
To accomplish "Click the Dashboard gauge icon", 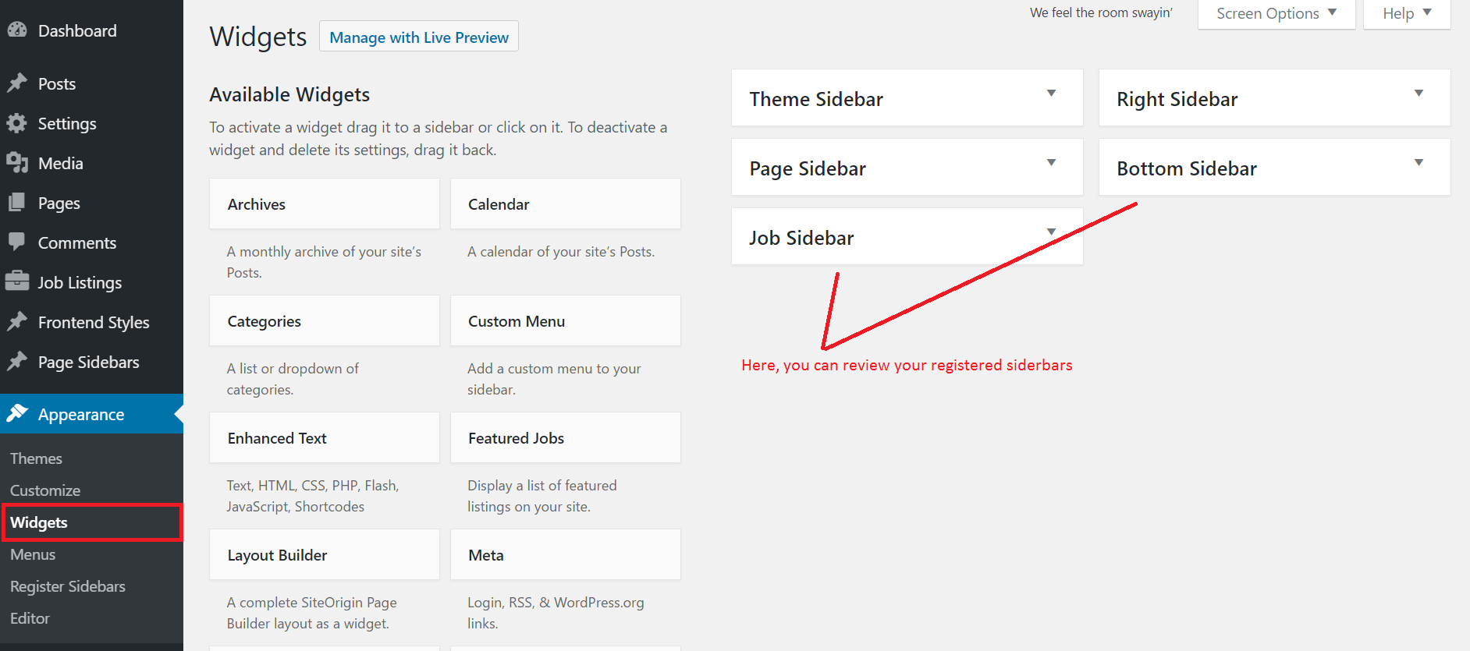I will pyautogui.click(x=17, y=30).
